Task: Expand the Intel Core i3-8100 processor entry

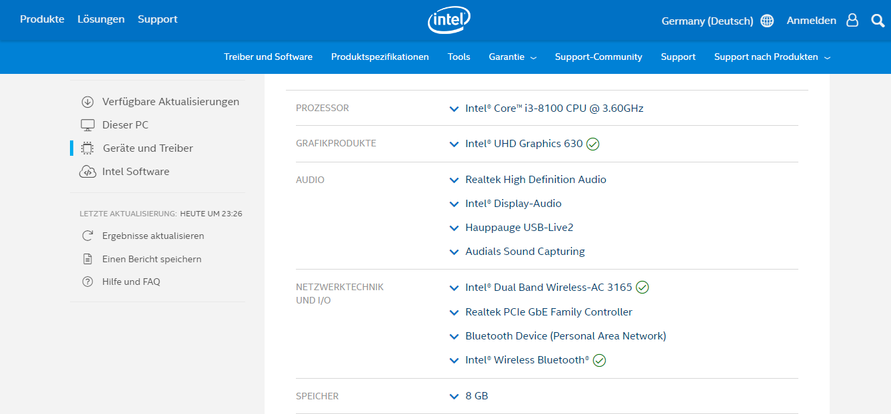Action: [x=454, y=108]
